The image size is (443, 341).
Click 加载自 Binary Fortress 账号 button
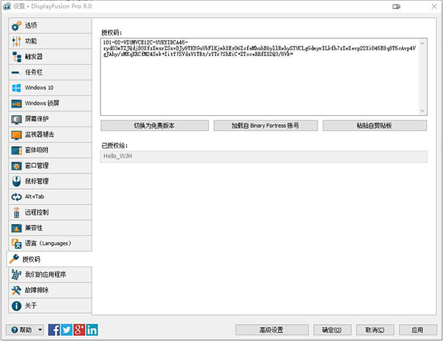point(266,125)
